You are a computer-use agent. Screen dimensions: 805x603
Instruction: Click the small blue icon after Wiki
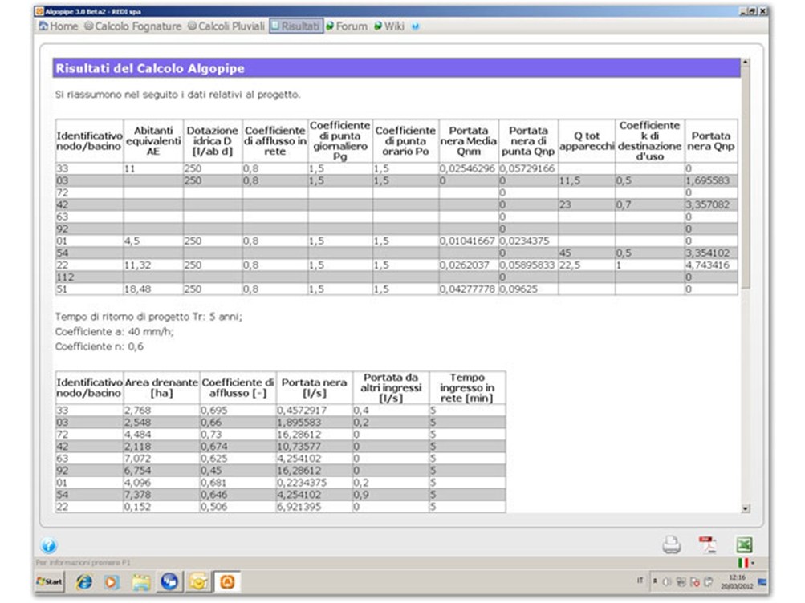coord(415,26)
